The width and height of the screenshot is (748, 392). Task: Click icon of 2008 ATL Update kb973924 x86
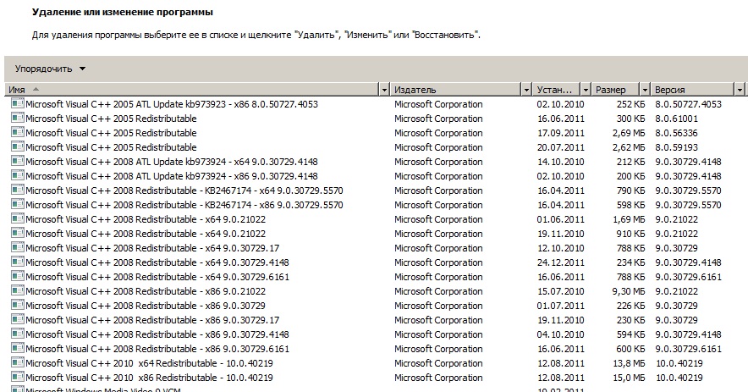(x=17, y=175)
